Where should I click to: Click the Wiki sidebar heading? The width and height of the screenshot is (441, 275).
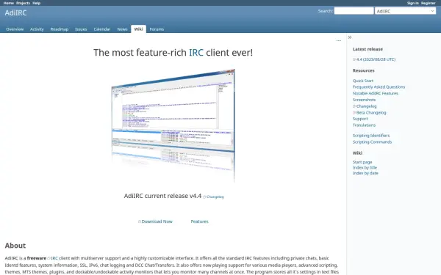357,153
